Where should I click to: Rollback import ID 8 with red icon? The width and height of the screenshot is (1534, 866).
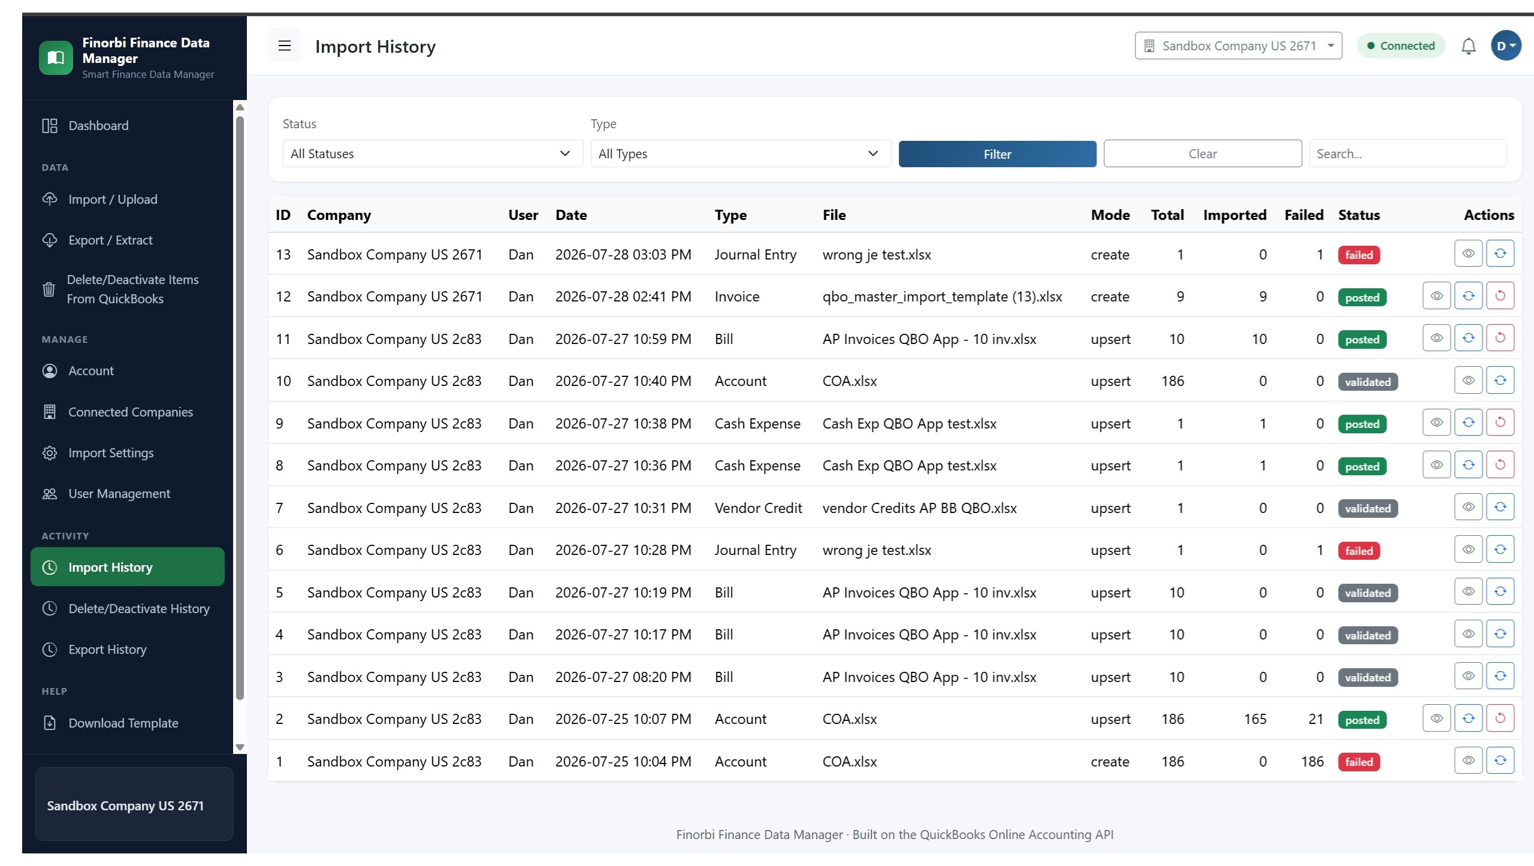(x=1500, y=464)
